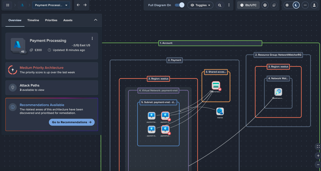Click the paymentsto storage account node

coord(216,85)
